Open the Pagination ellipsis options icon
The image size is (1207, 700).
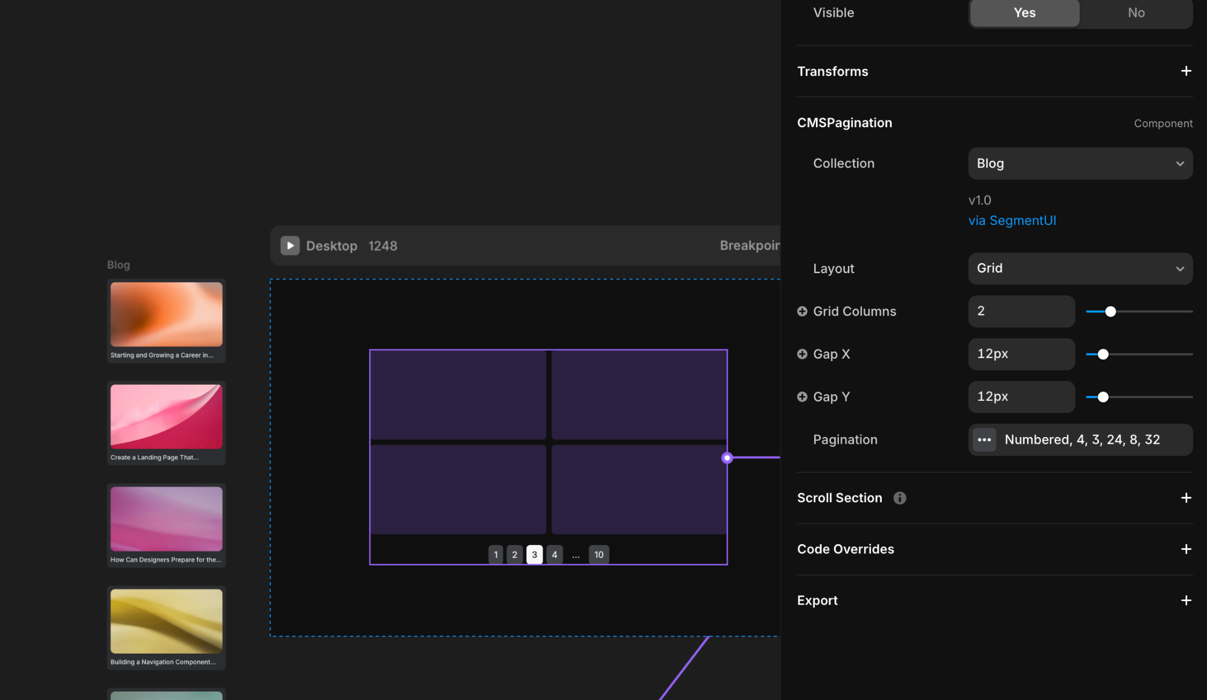tap(984, 440)
